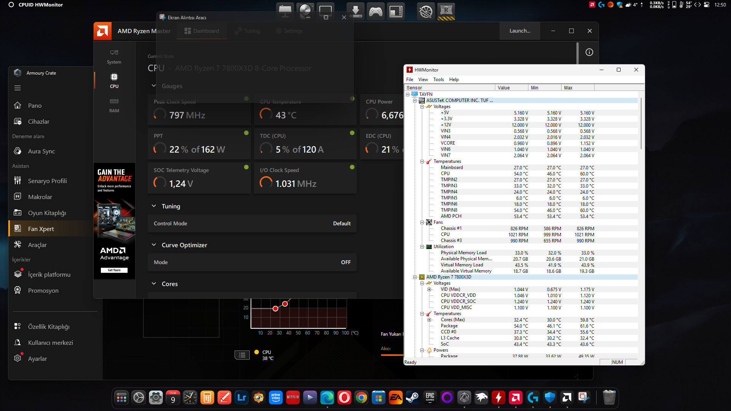Click the Curve Optimizer Mode OFF row
The height and width of the screenshot is (411, 731).
click(252, 262)
